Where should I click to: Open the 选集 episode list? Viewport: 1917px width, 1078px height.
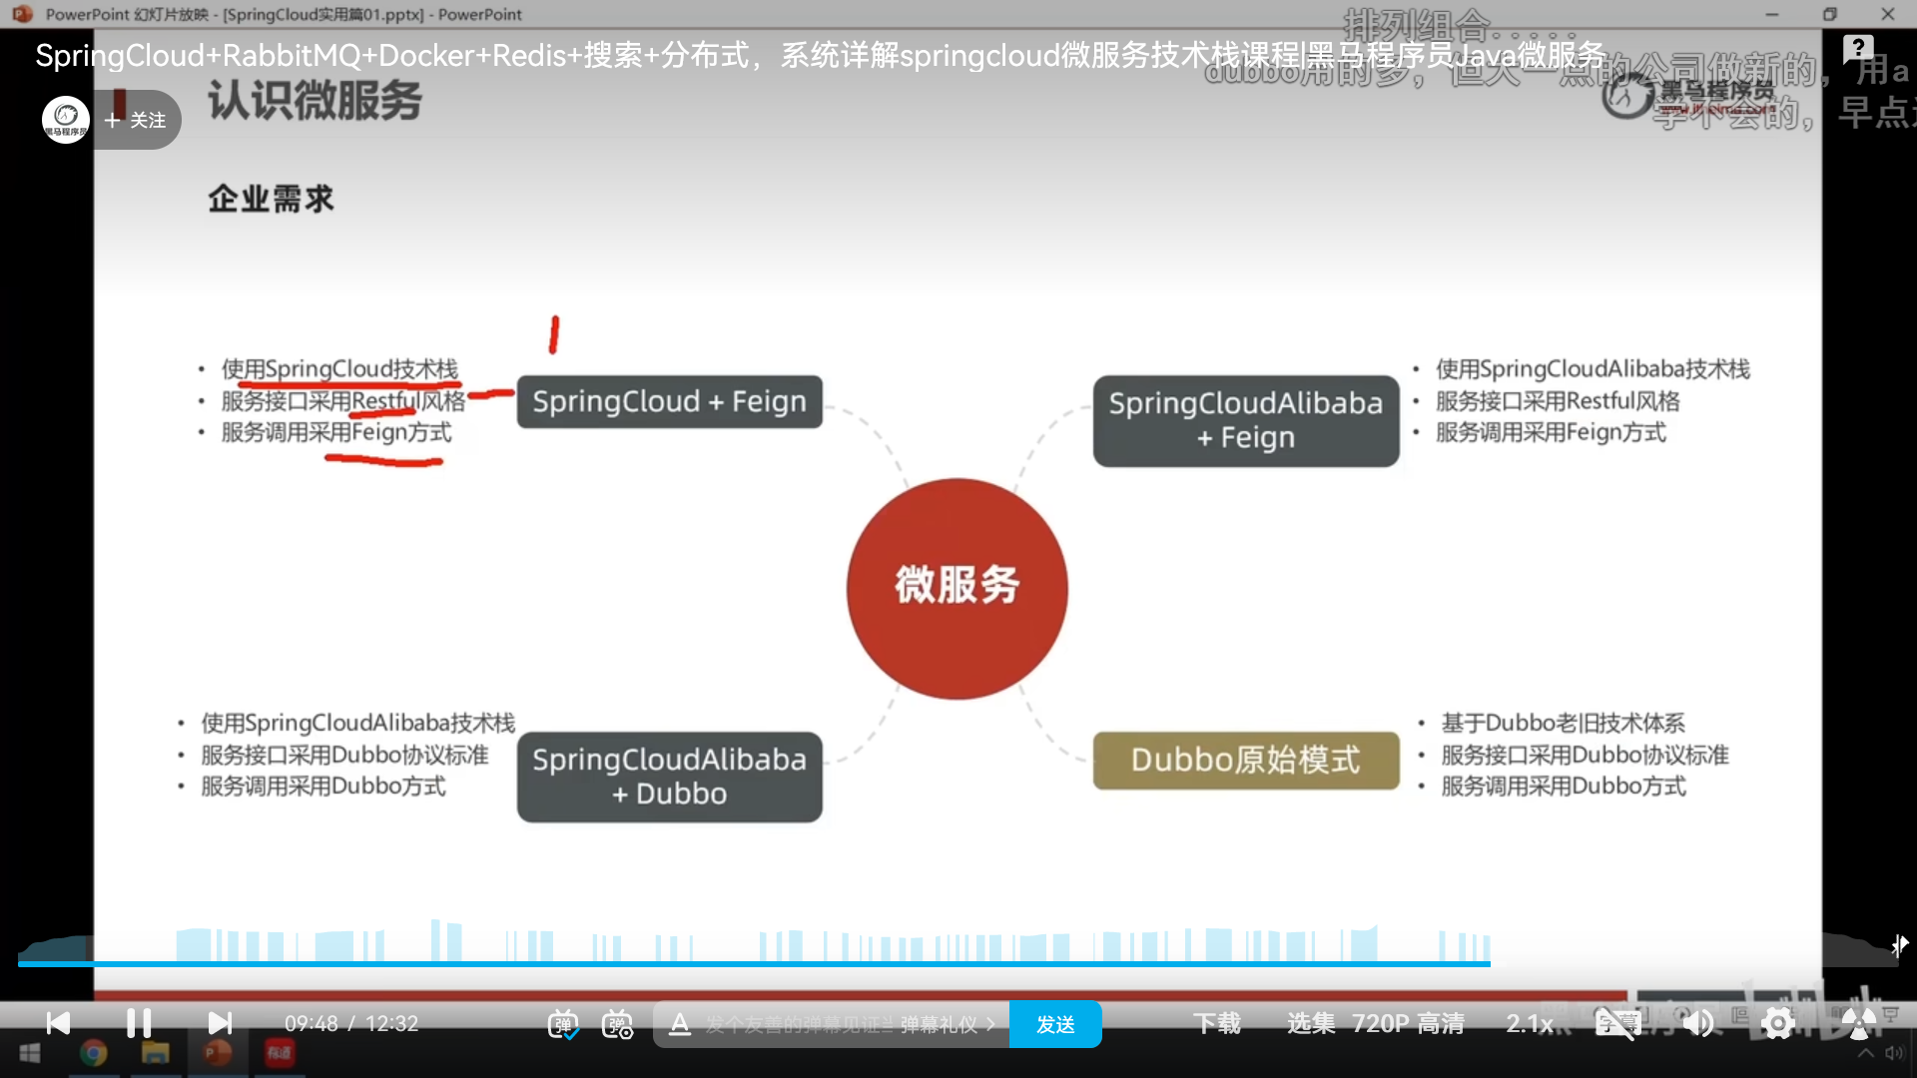(1311, 1023)
